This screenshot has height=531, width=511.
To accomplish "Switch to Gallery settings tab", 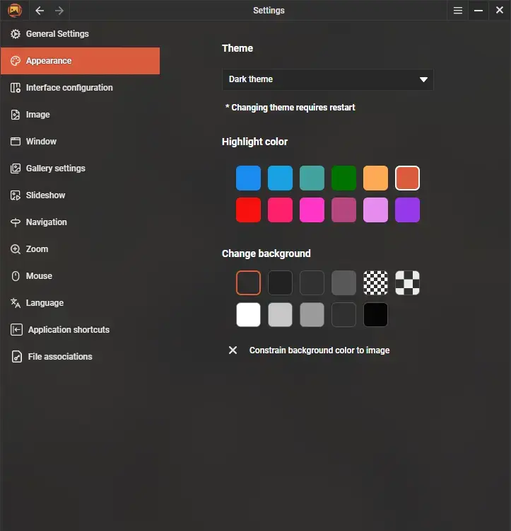I will click(55, 169).
